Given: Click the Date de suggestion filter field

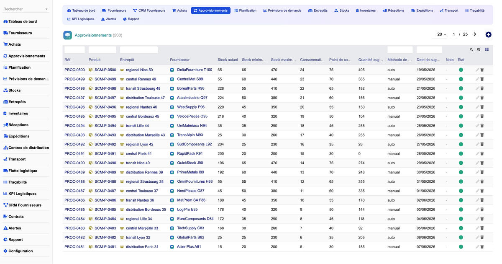Looking at the screenshot, I should (429, 50).
